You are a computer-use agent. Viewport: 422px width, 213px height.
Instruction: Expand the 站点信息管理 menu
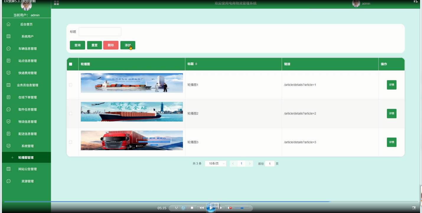26,60
